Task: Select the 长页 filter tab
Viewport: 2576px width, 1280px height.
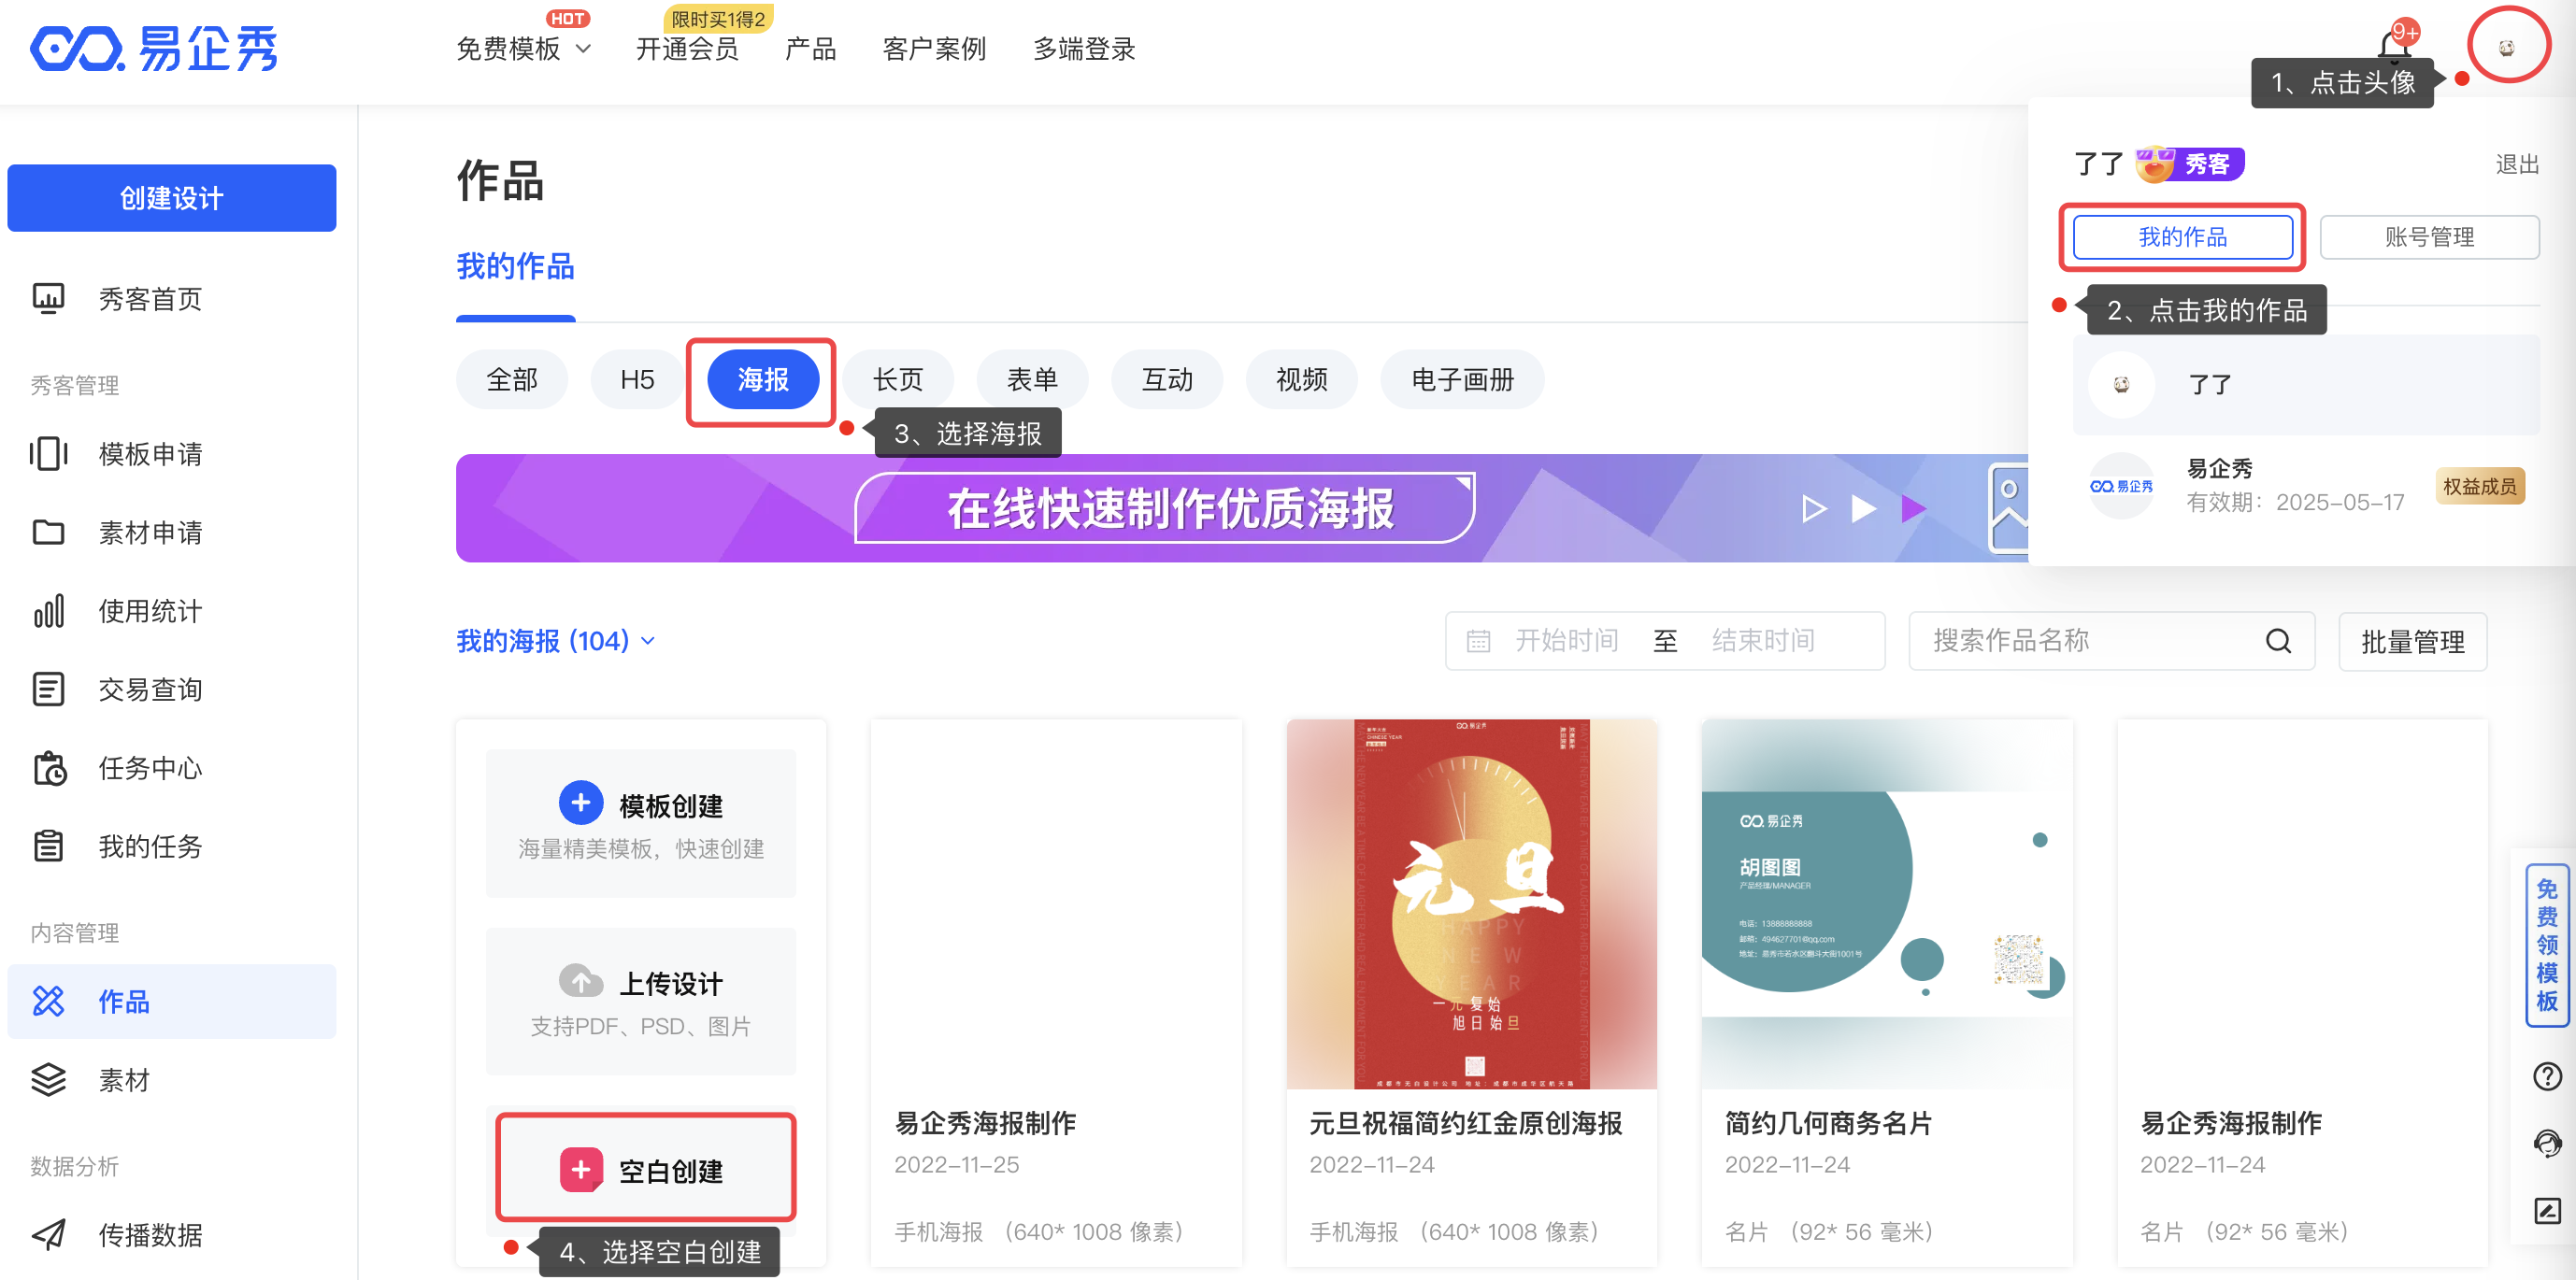Action: point(898,379)
